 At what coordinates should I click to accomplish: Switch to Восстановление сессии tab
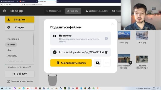(9, 1)
